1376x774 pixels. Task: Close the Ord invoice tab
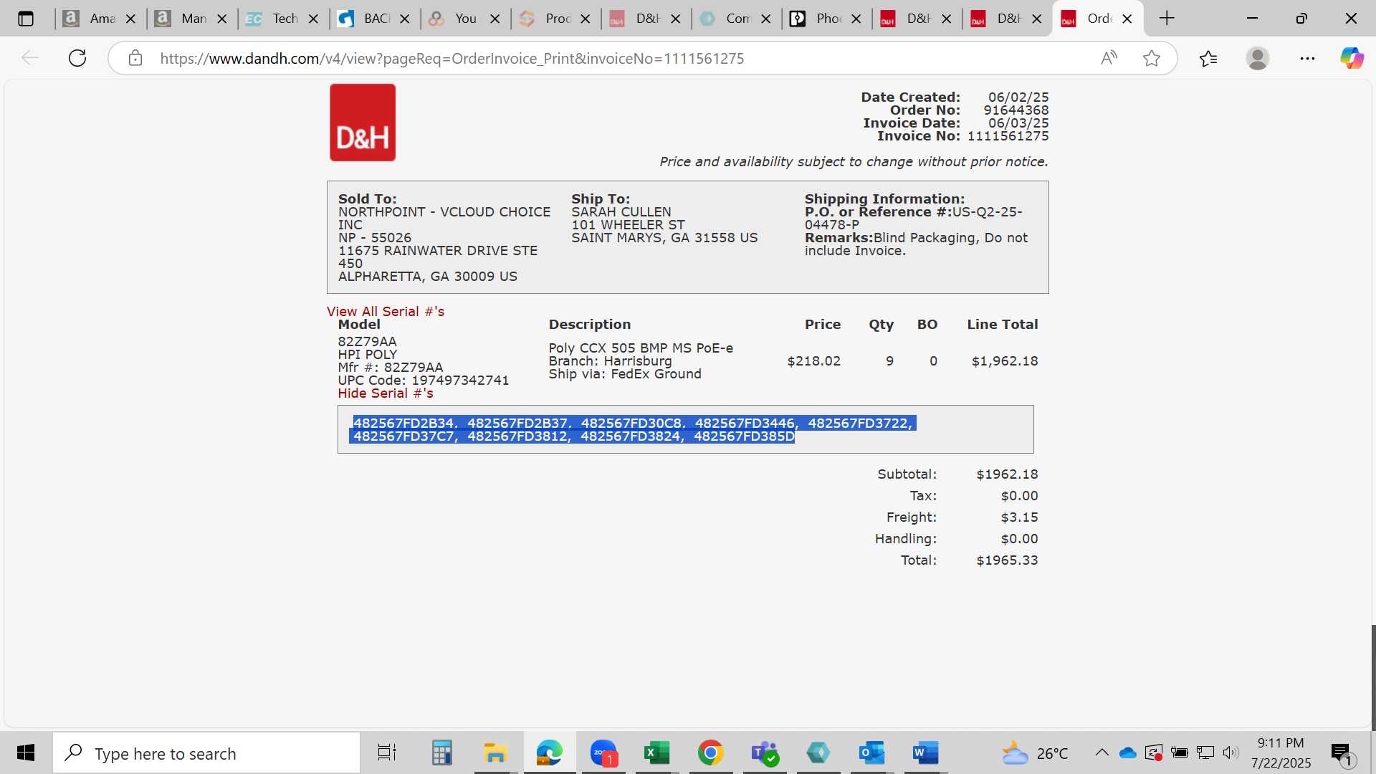point(1127,19)
